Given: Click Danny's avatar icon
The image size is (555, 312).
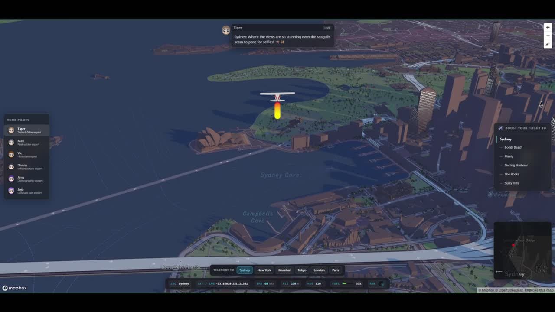Looking at the screenshot, I should (11, 166).
